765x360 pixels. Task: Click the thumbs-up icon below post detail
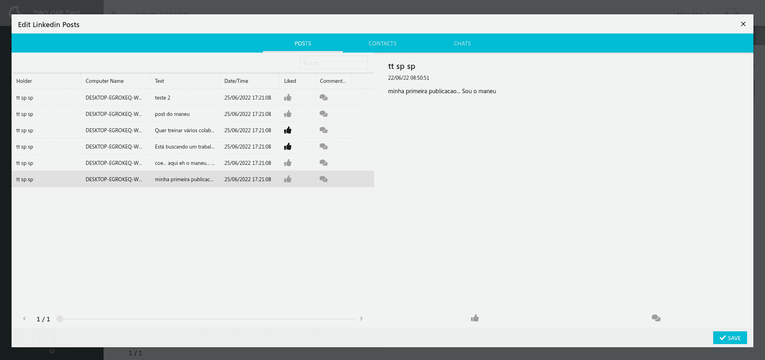pos(475,318)
